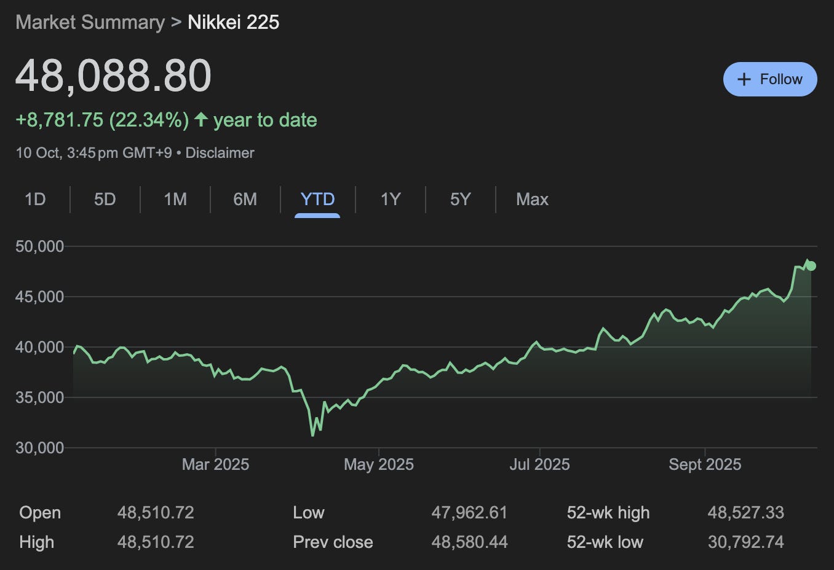Screen dimensions: 834x570
Task: Click the 52-wk high label
Action: tap(608, 512)
